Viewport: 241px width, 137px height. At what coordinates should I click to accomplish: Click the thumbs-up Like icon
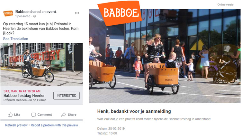pos(10,115)
